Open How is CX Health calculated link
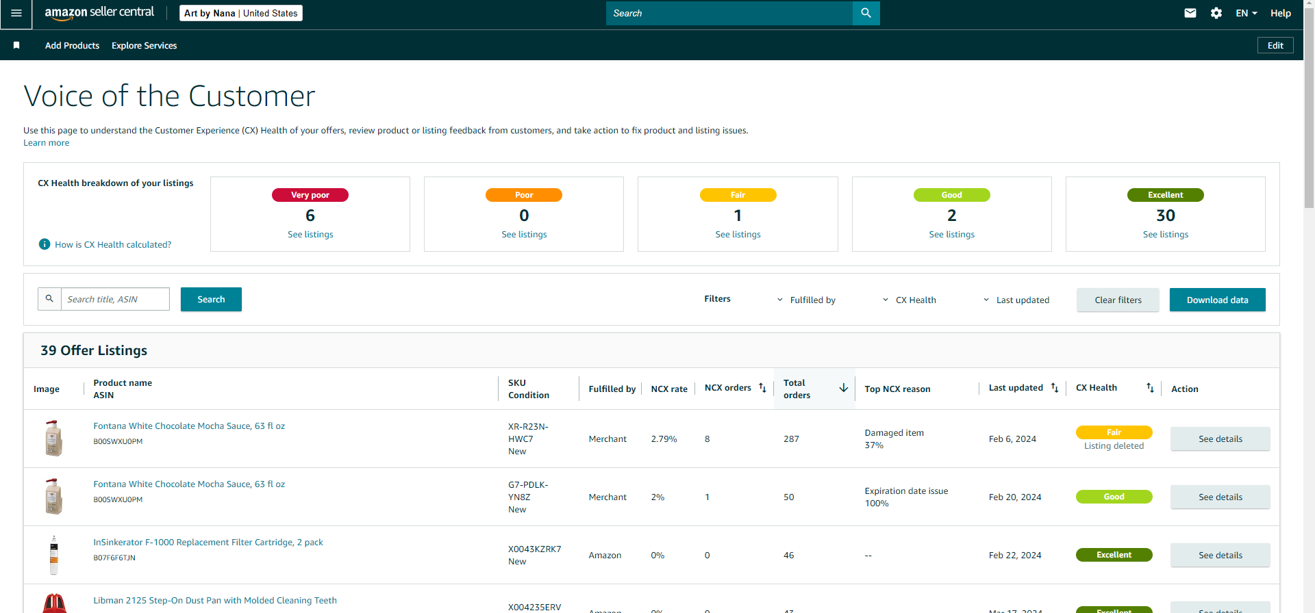 pyautogui.click(x=113, y=244)
